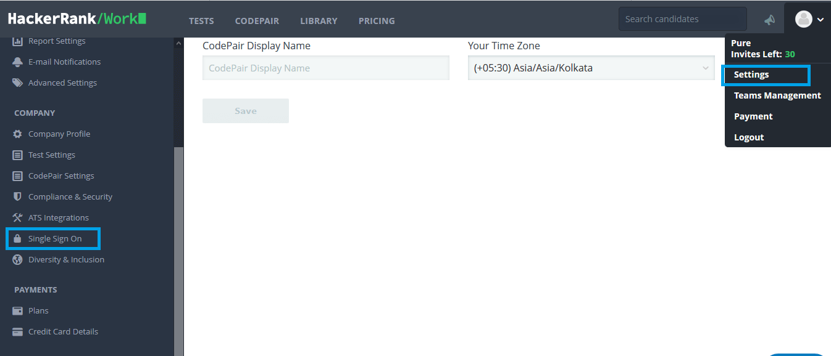
Task: Open Compliance & Security in sidebar
Action: [x=70, y=197]
